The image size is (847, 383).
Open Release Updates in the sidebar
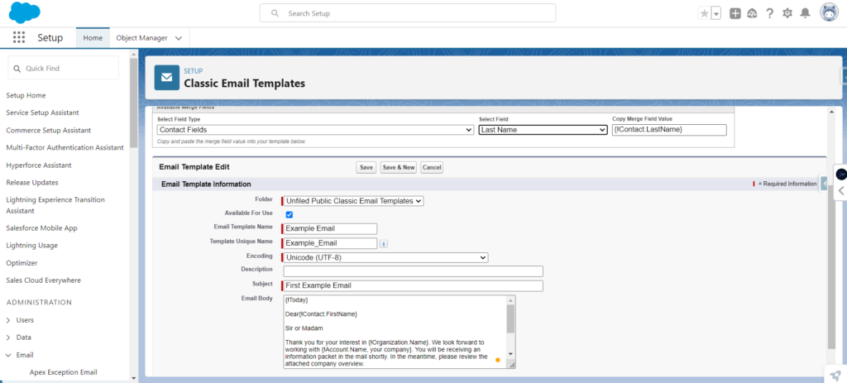32,182
